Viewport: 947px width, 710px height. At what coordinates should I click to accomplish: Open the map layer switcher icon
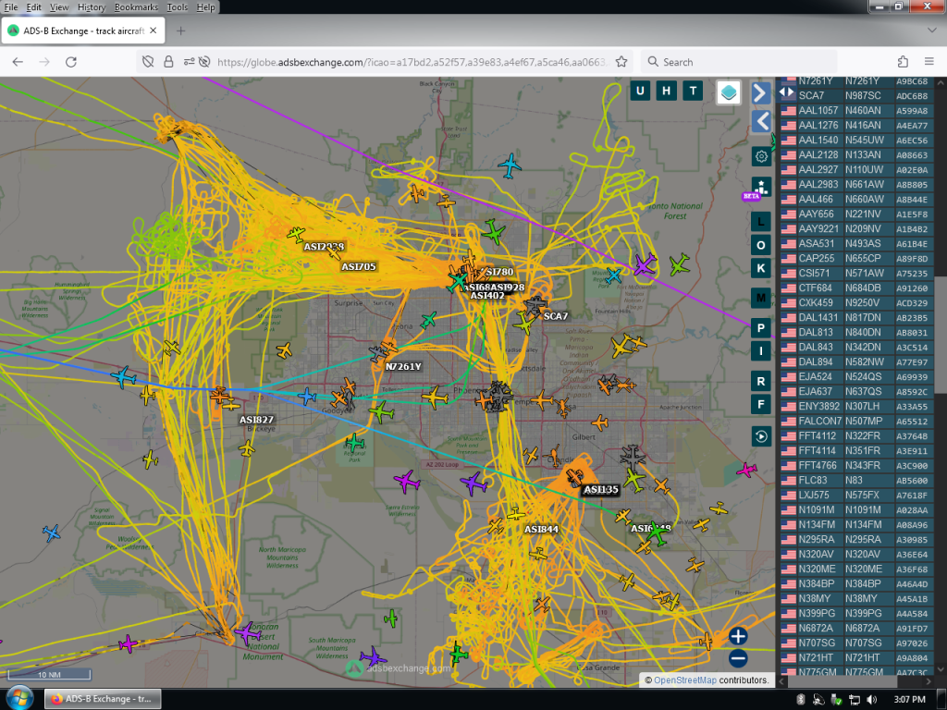tap(729, 92)
